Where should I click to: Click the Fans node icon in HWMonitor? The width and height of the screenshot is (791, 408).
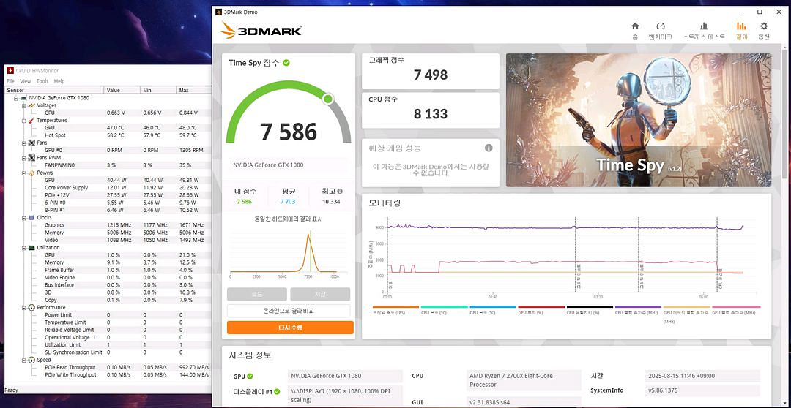click(x=31, y=143)
